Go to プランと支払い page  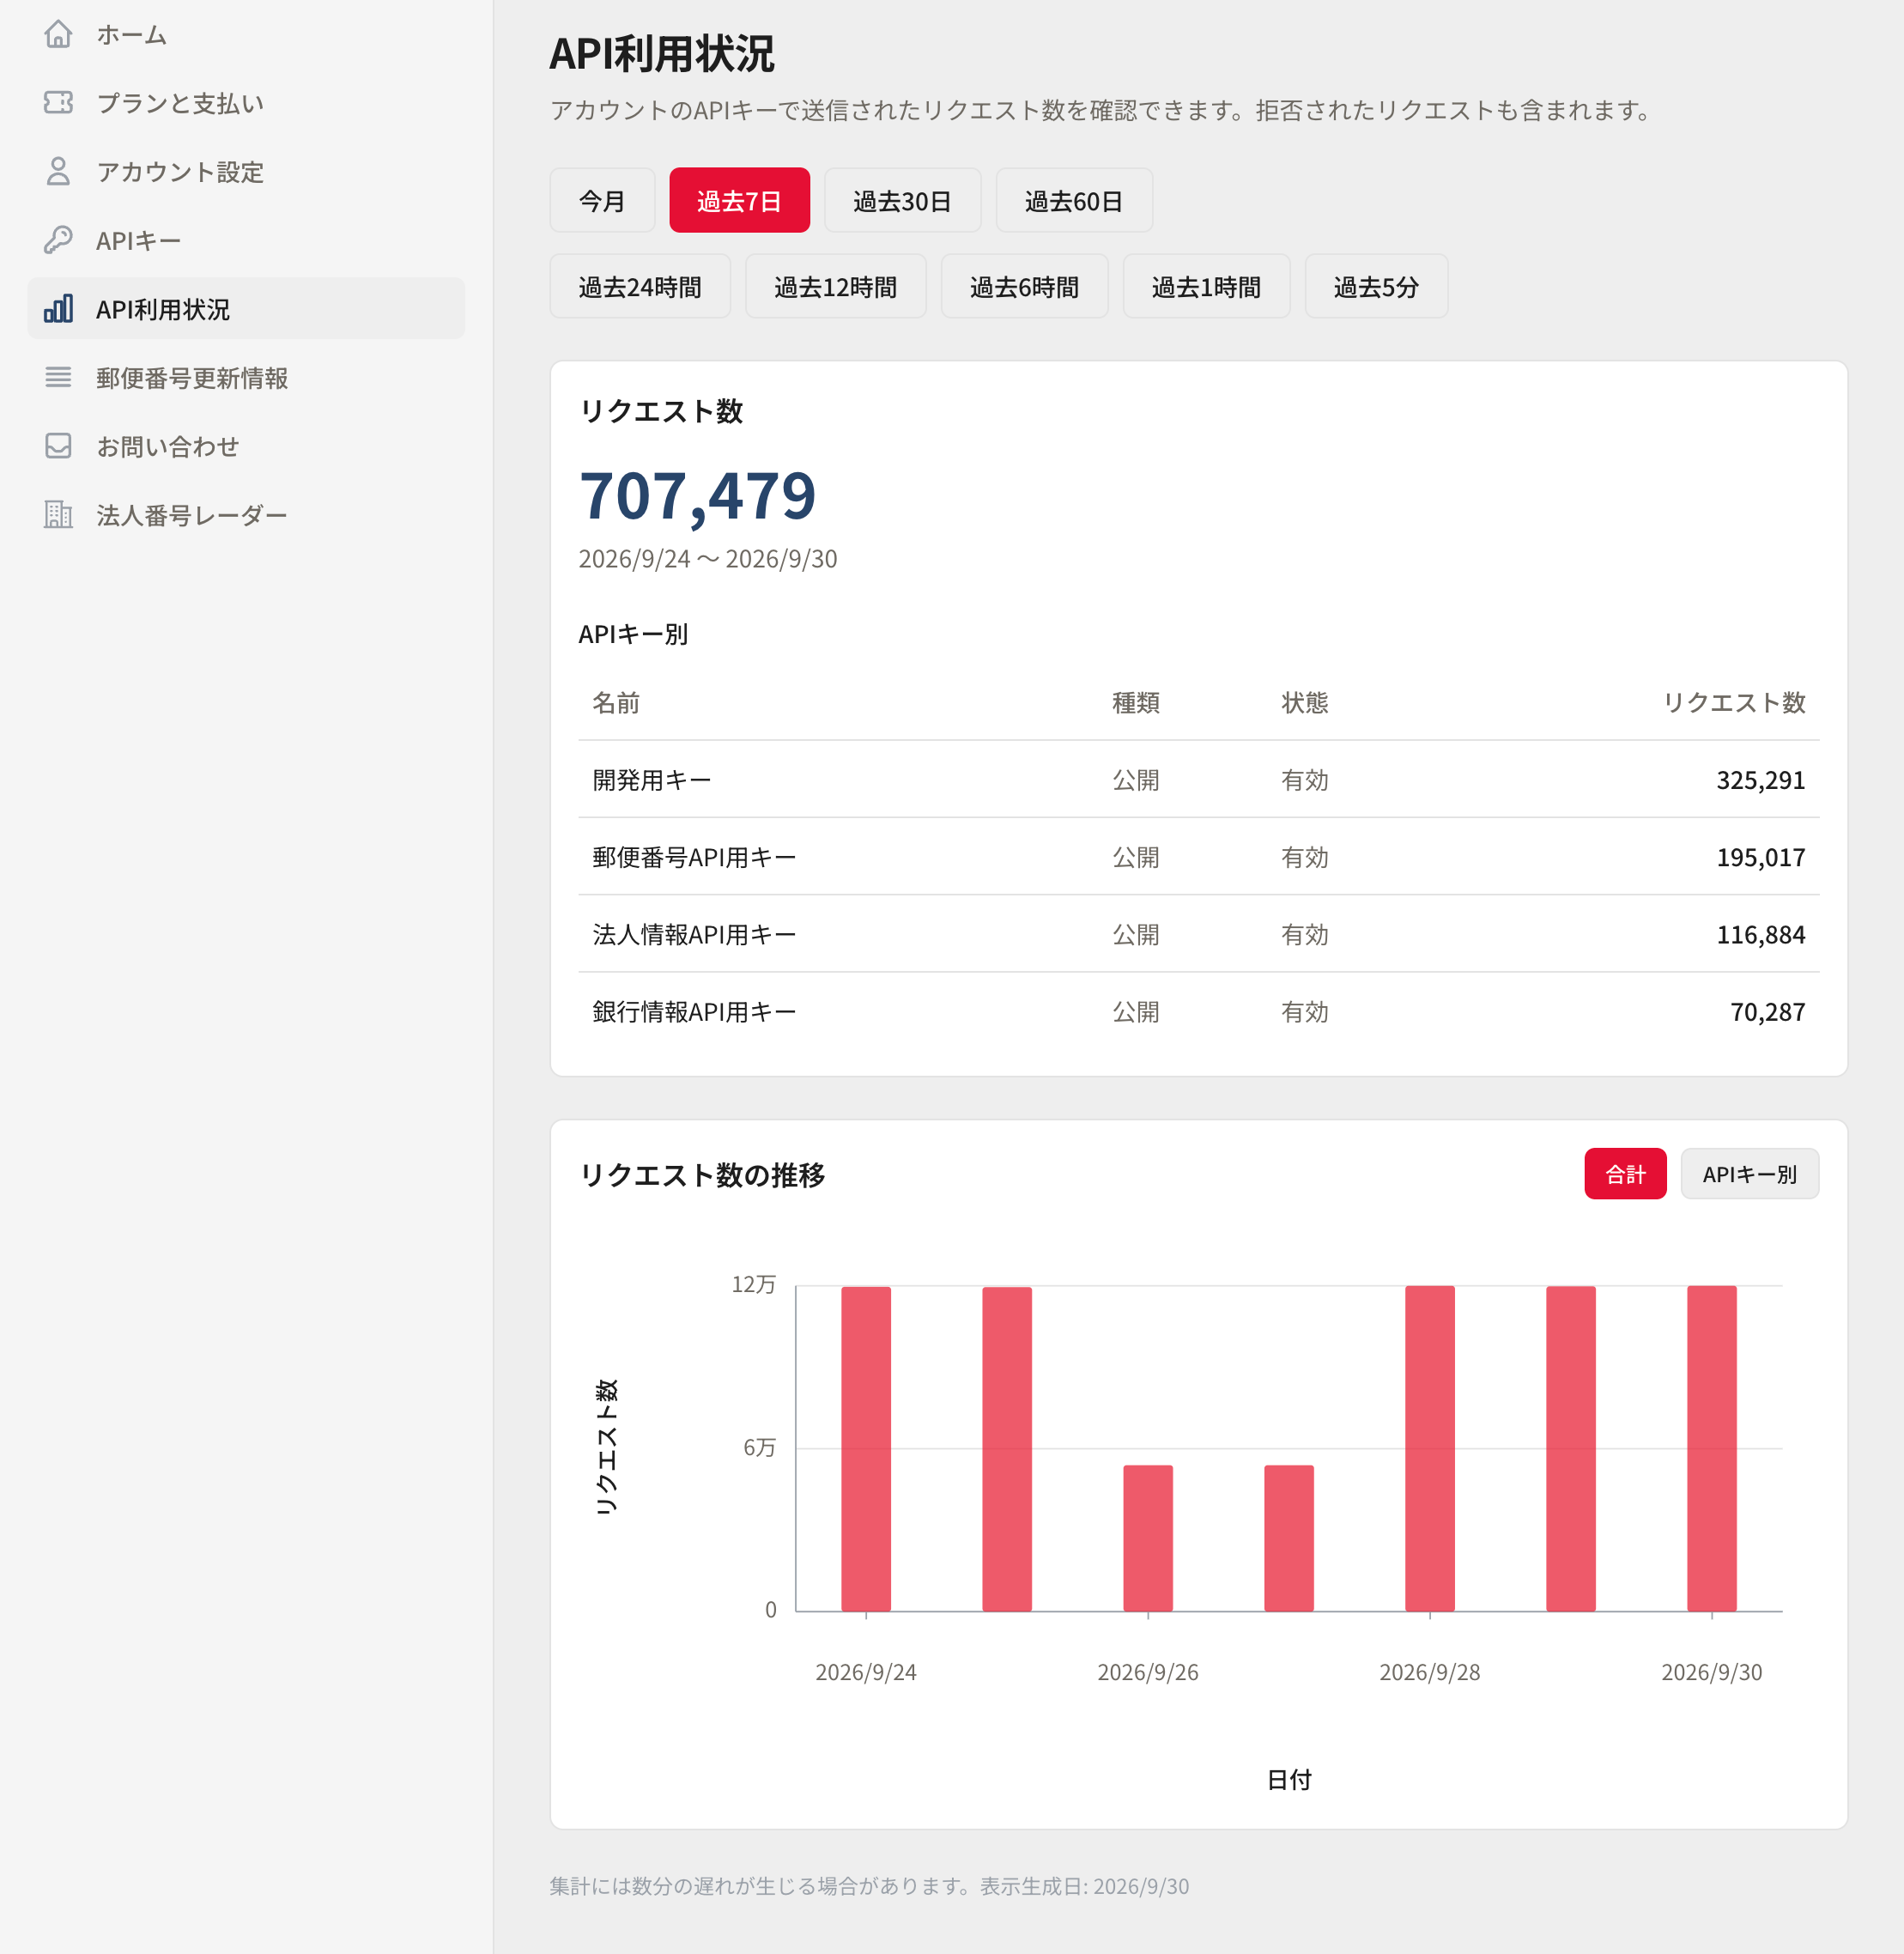pyautogui.click(x=246, y=103)
